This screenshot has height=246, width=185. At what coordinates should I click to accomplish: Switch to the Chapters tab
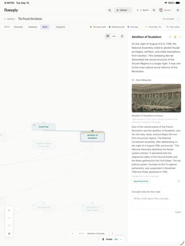[x=60, y=27]
